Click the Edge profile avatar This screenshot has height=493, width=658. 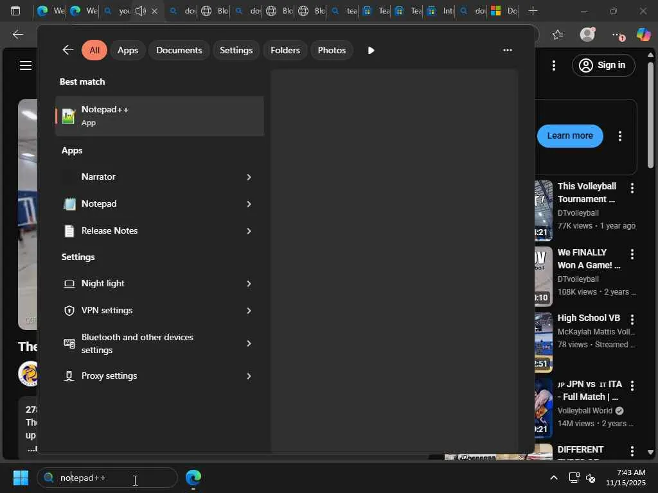(x=587, y=35)
